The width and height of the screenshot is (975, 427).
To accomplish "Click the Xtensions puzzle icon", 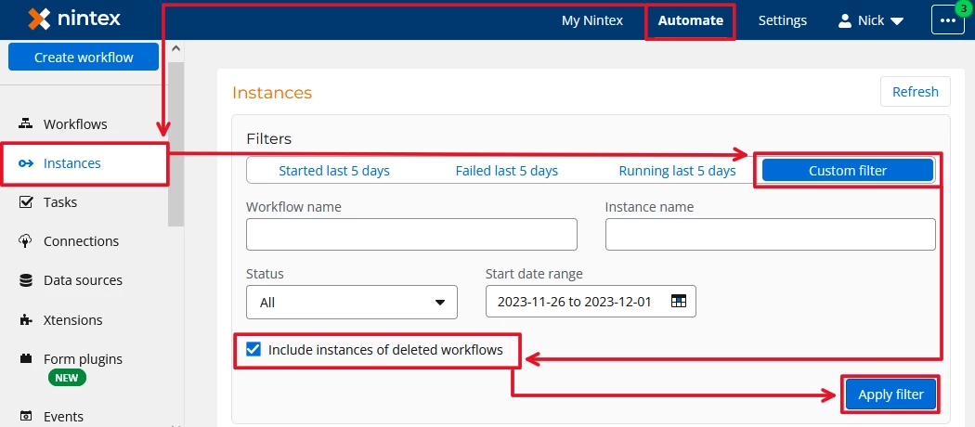I will click(25, 320).
